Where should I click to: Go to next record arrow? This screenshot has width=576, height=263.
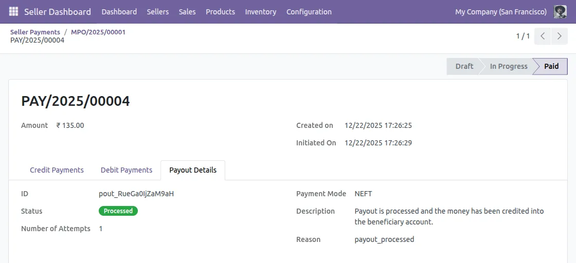pyautogui.click(x=560, y=36)
